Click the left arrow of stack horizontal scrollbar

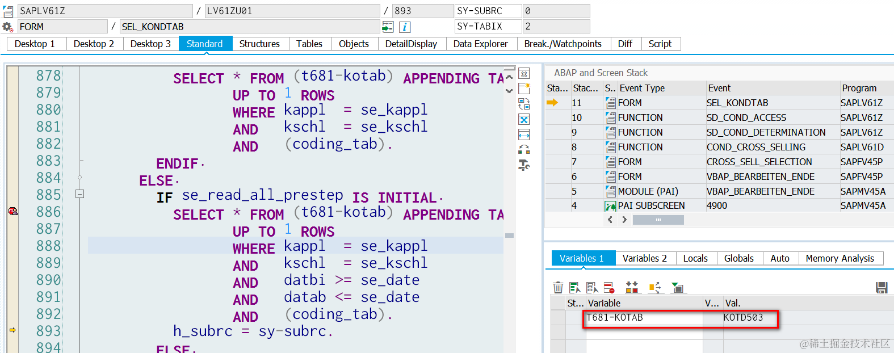610,220
